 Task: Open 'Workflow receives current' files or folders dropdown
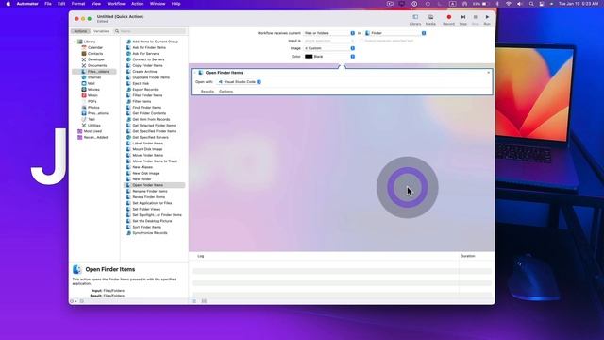tap(329, 33)
